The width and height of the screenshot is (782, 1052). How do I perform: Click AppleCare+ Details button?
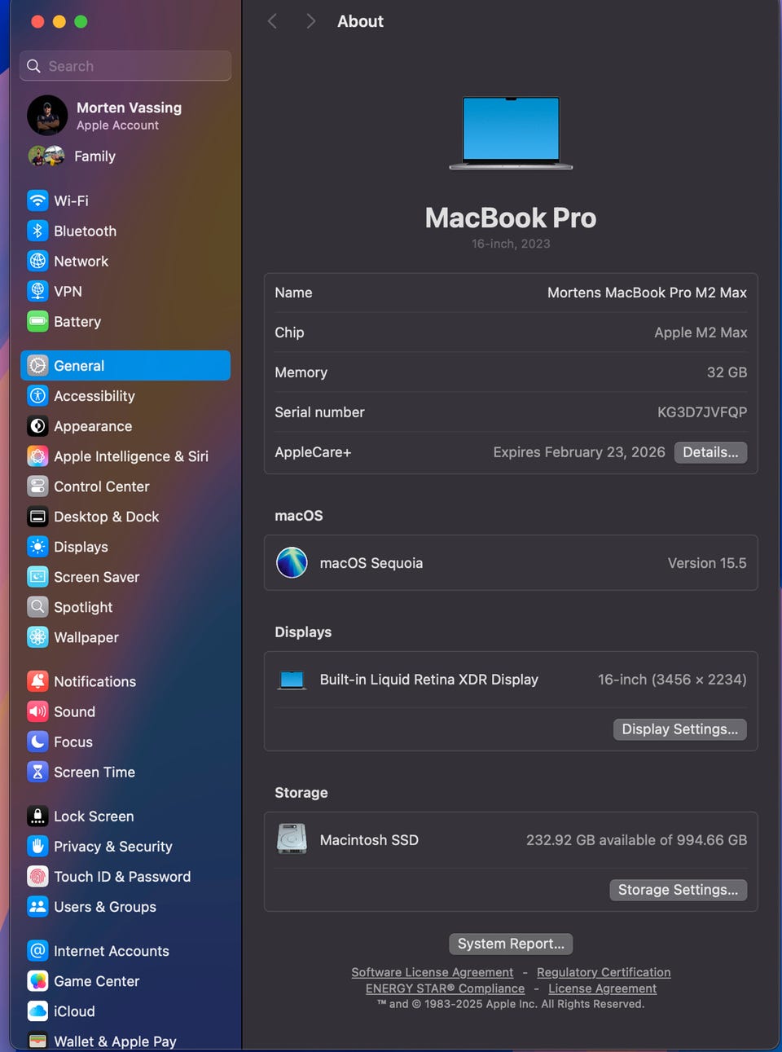pyautogui.click(x=710, y=452)
